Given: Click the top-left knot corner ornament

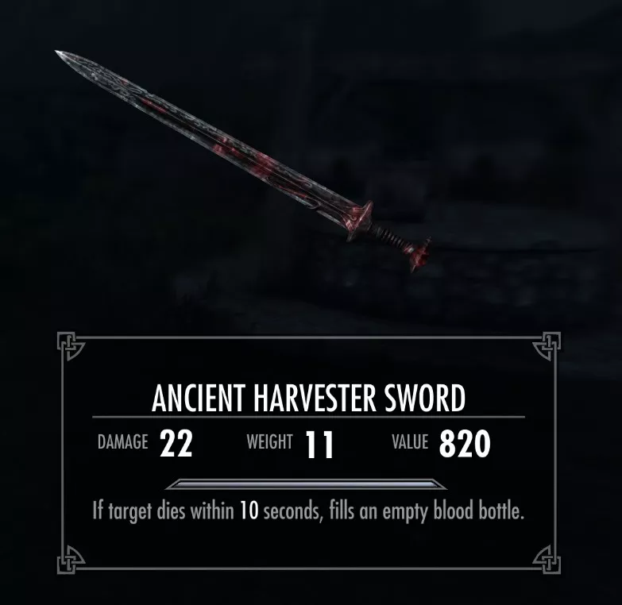Looking at the screenshot, I should [x=71, y=346].
